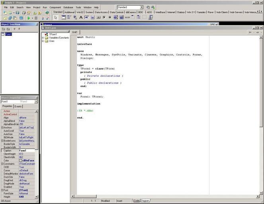The height and width of the screenshot is (204, 264).
Task: Select the Unit1 editor tab
Action: click(75, 32)
